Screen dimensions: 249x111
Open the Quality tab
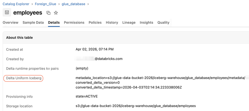tap(163, 23)
